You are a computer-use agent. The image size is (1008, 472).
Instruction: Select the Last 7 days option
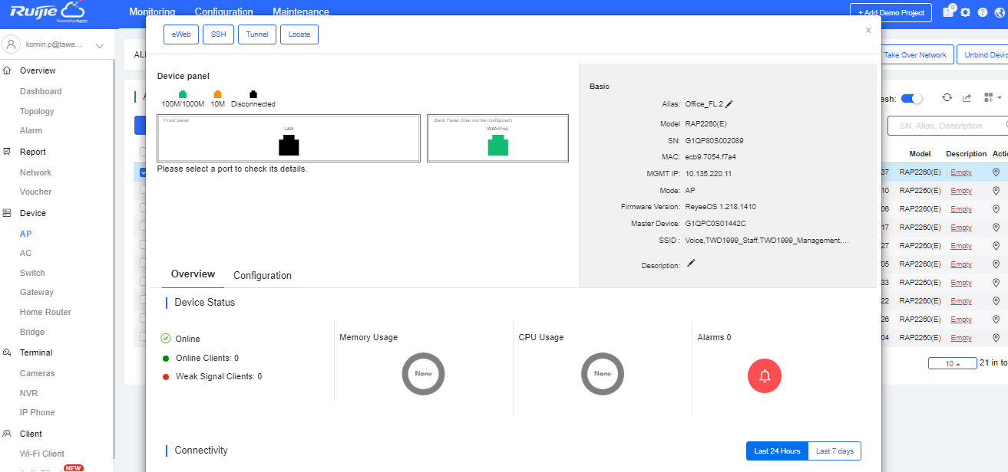(834, 451)
